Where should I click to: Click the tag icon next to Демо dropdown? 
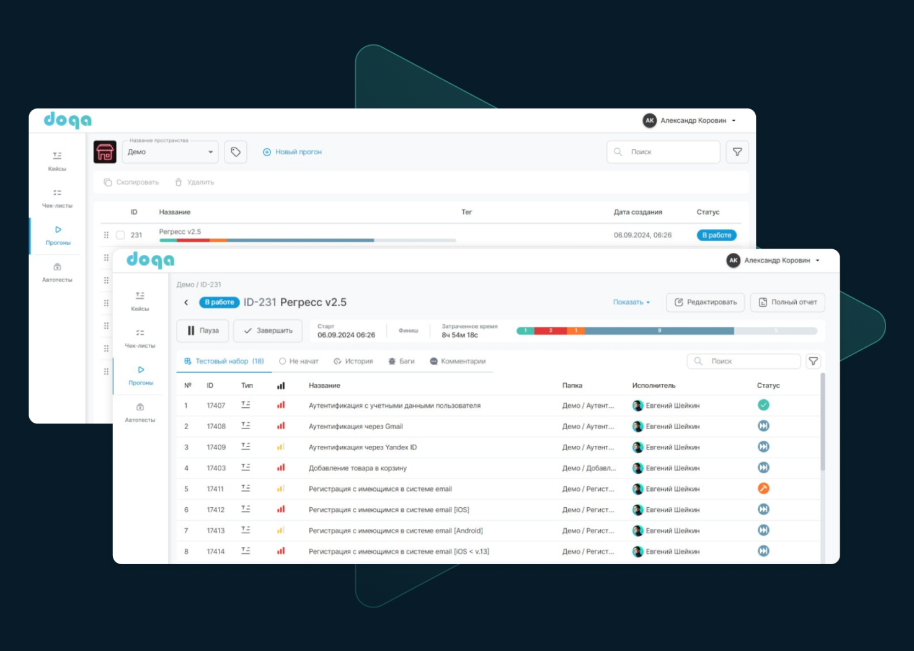click(x=236, y=152)
